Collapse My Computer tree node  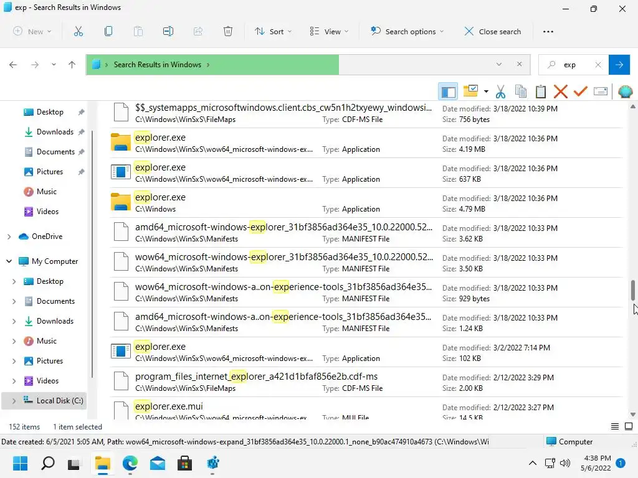click(x=9, y=261)
